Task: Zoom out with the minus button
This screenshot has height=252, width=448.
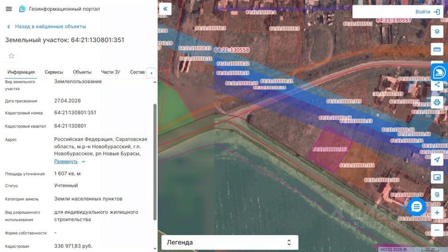Action: tap(437, 231)
